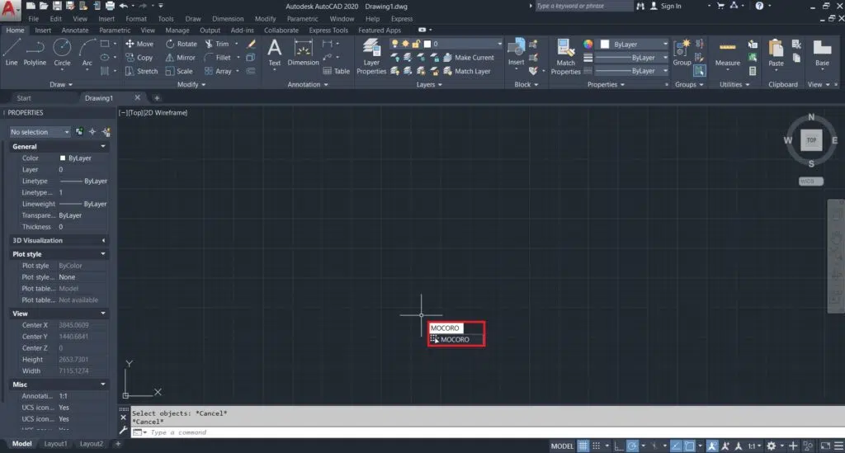
Task: Switch to the Annotate ribbon tab
Action: (75, 31)
